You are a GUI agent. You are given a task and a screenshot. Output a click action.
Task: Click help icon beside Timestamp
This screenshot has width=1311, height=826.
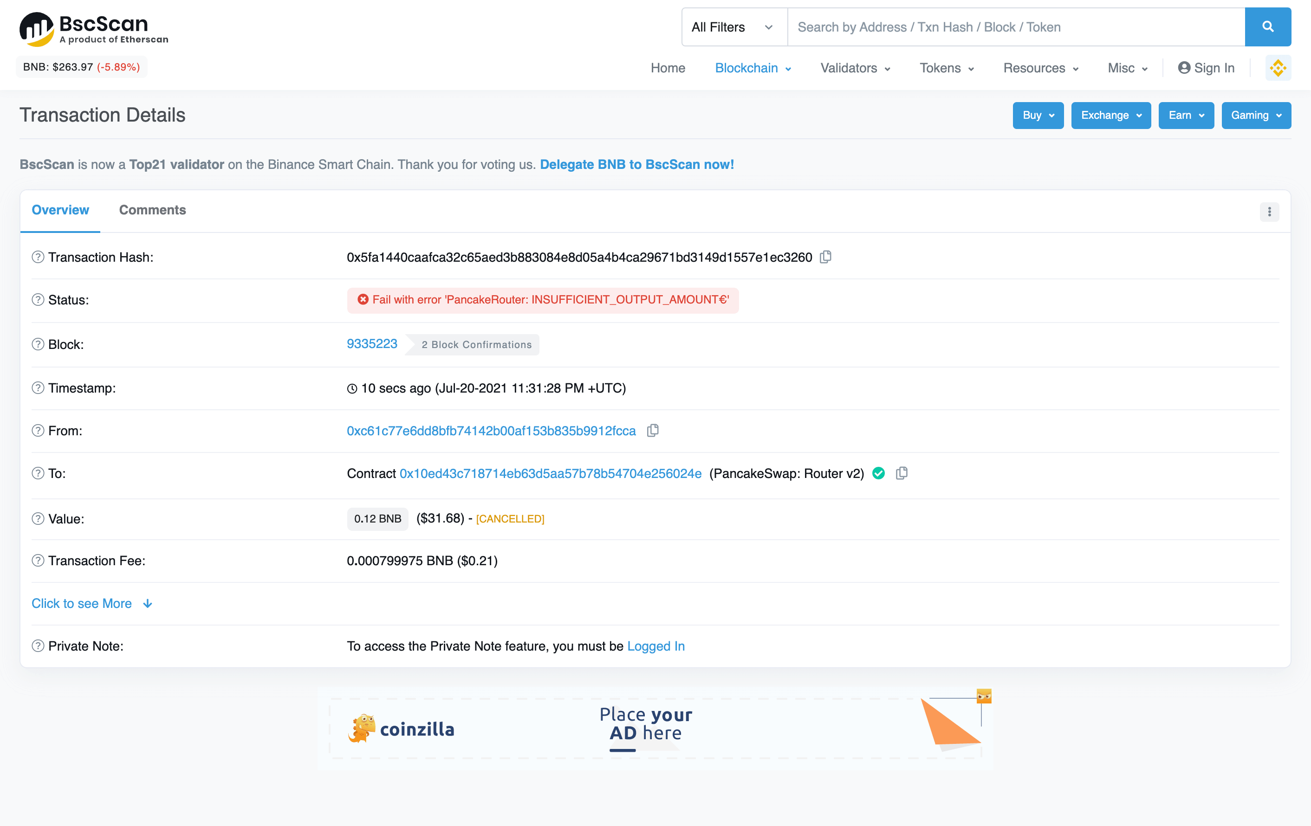pyautogui.click(x=38, y=388)
